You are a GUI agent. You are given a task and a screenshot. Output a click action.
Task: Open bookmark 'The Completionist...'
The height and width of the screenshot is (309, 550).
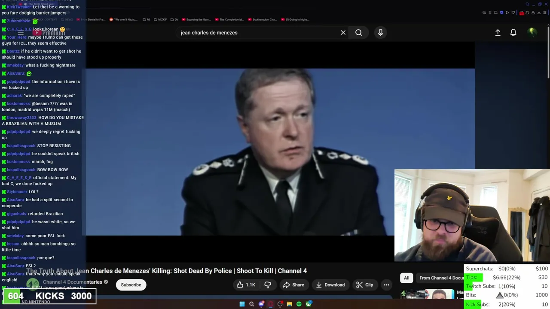pos(230,19)
